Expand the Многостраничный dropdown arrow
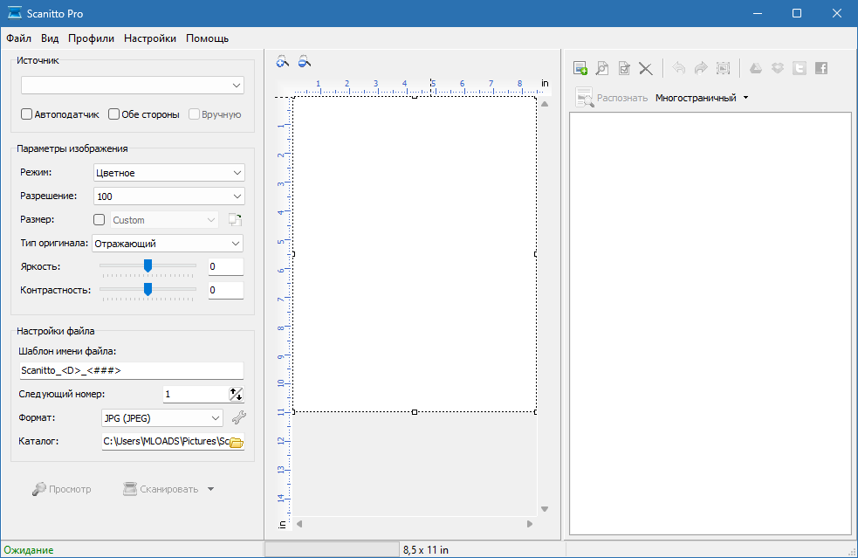This screenshot has height=558, width=858. pos(745,98)
